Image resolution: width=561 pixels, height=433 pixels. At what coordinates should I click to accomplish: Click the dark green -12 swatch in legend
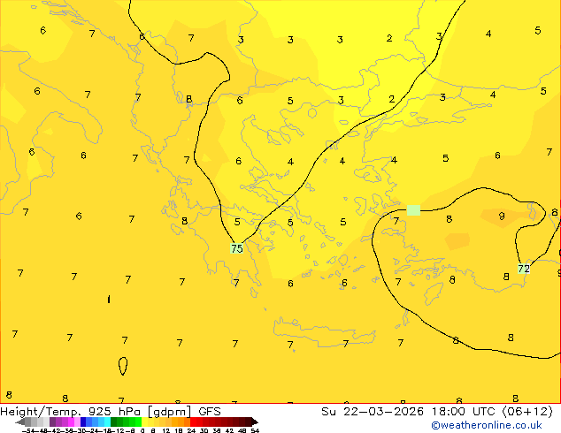(x=113, y=422)
